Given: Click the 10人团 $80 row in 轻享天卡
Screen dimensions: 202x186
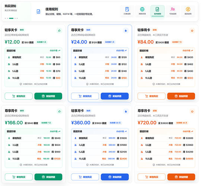Looking at the screenshot, I should click(x=33, y=78).
